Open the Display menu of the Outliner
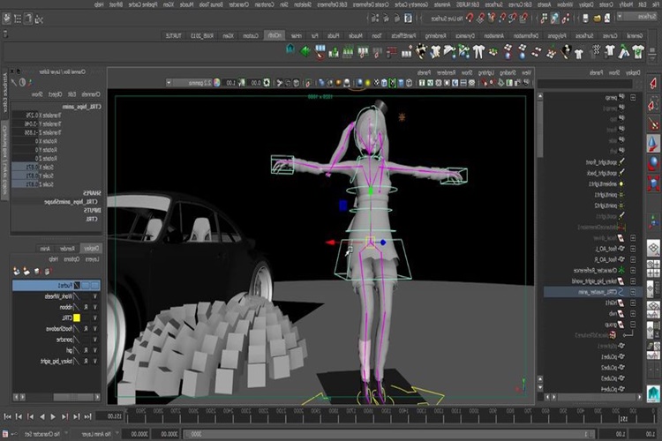662x441 pixels. point(633,73)
